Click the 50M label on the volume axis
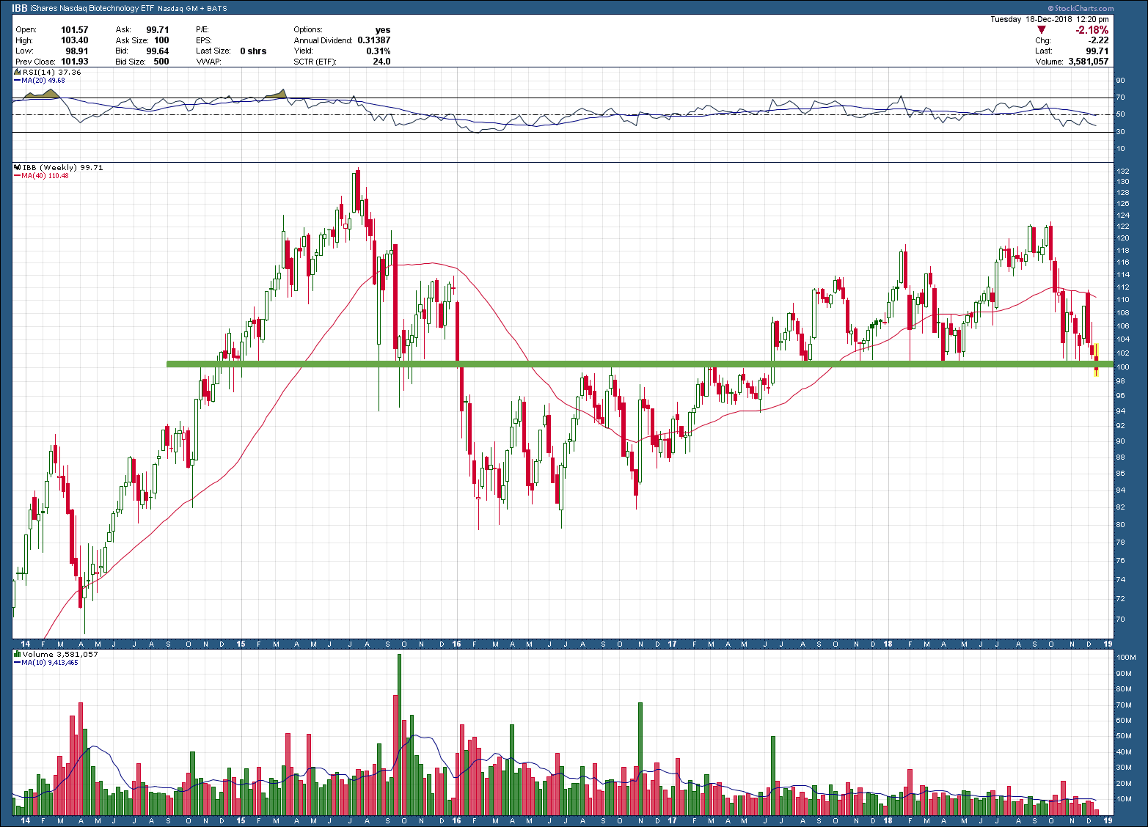Screen dimensions: 1148x827 (1124, 736)
